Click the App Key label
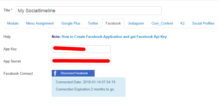The height and width of the screenshot is (107, 219). click(10, 49)
